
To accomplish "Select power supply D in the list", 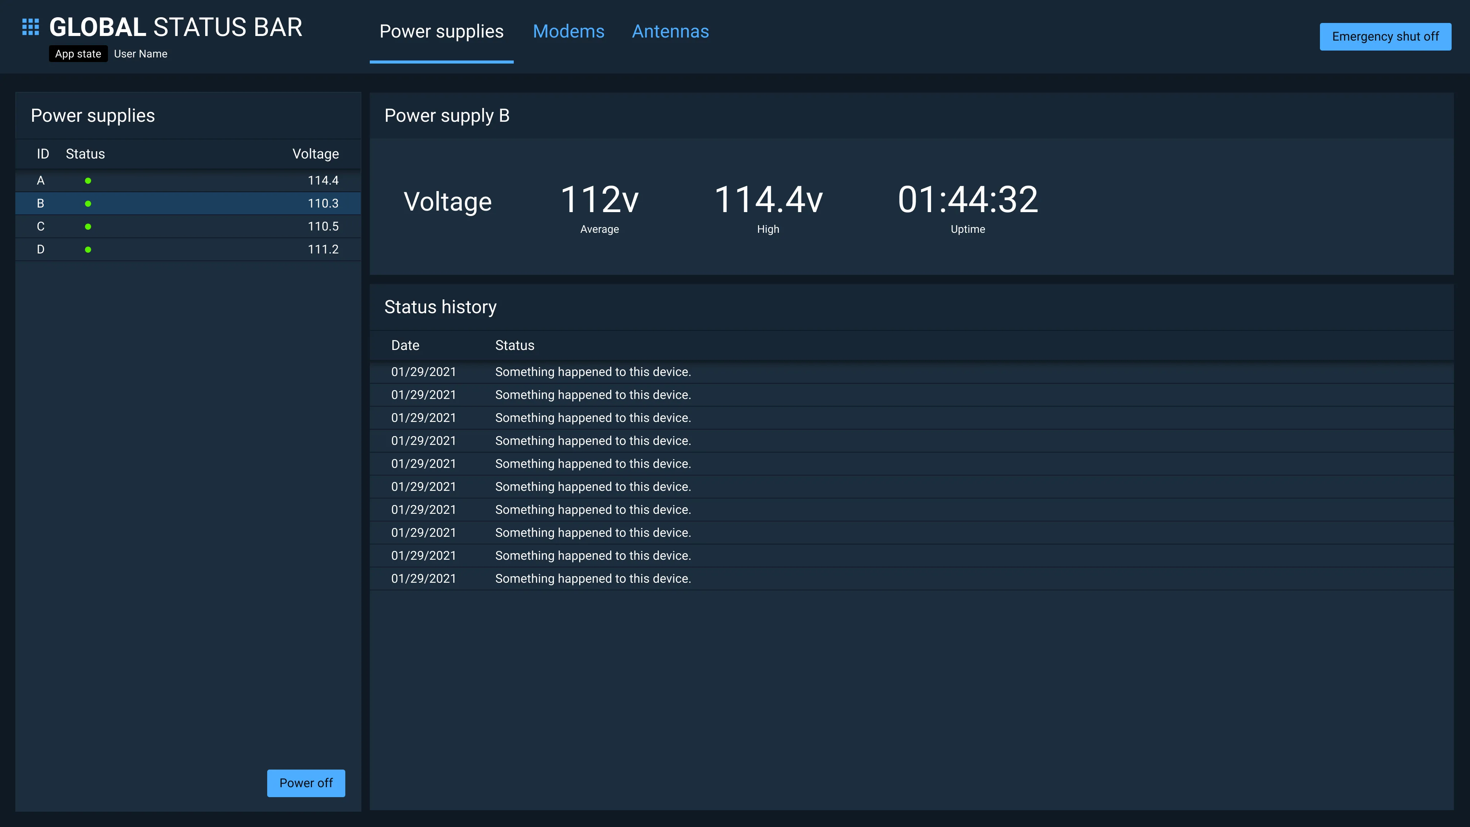I will [x=188, y=249].
